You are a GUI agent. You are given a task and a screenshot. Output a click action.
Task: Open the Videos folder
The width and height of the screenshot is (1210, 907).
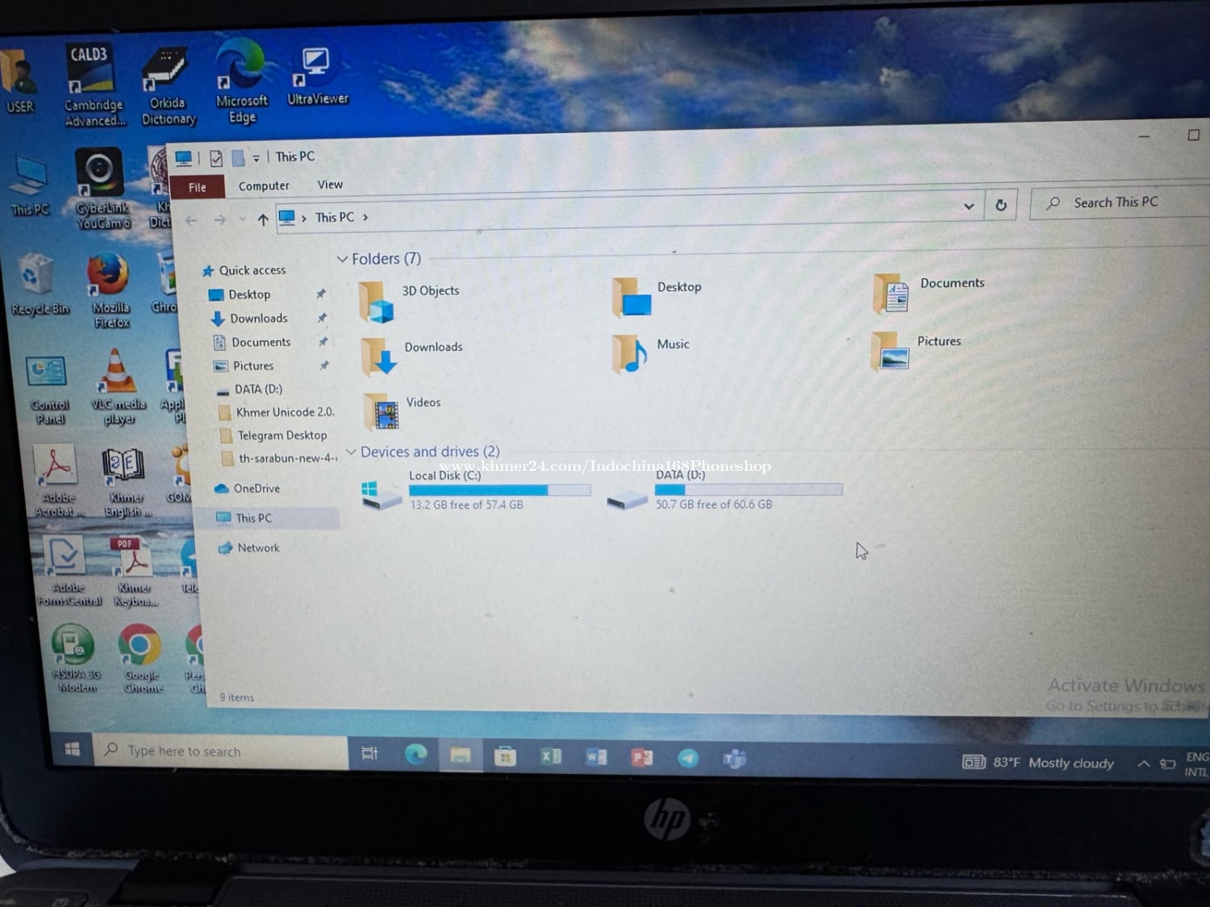click(x=381, y=412)
